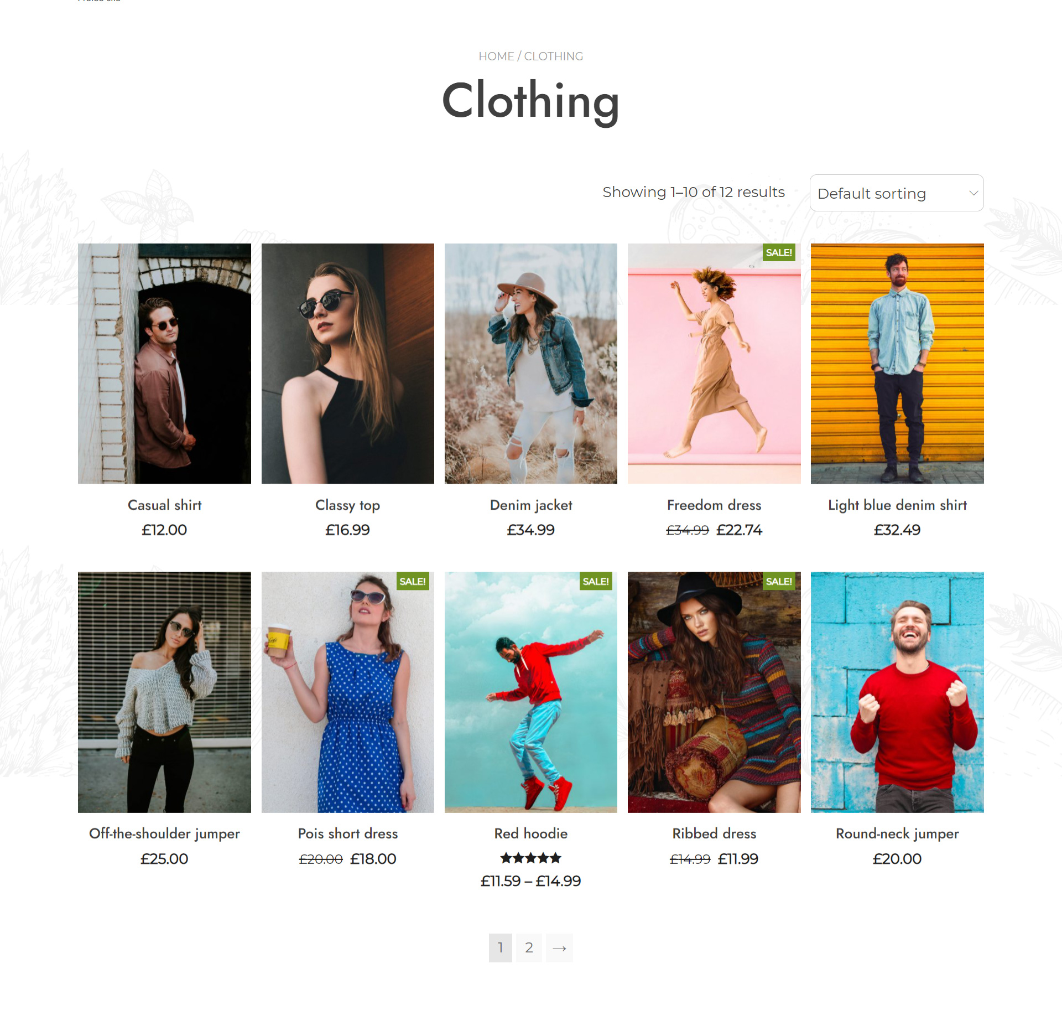Click the Red hoodie star rating
Screen dimensions: 1062x1010
(531, 858)
